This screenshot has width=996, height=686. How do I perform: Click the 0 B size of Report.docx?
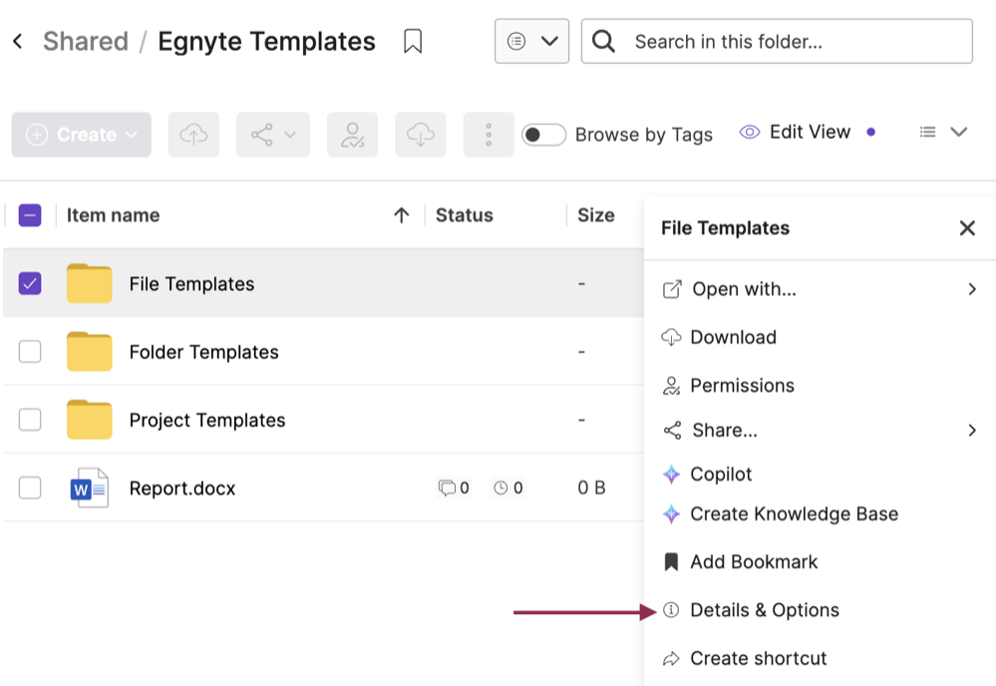[x=591, y=488]
